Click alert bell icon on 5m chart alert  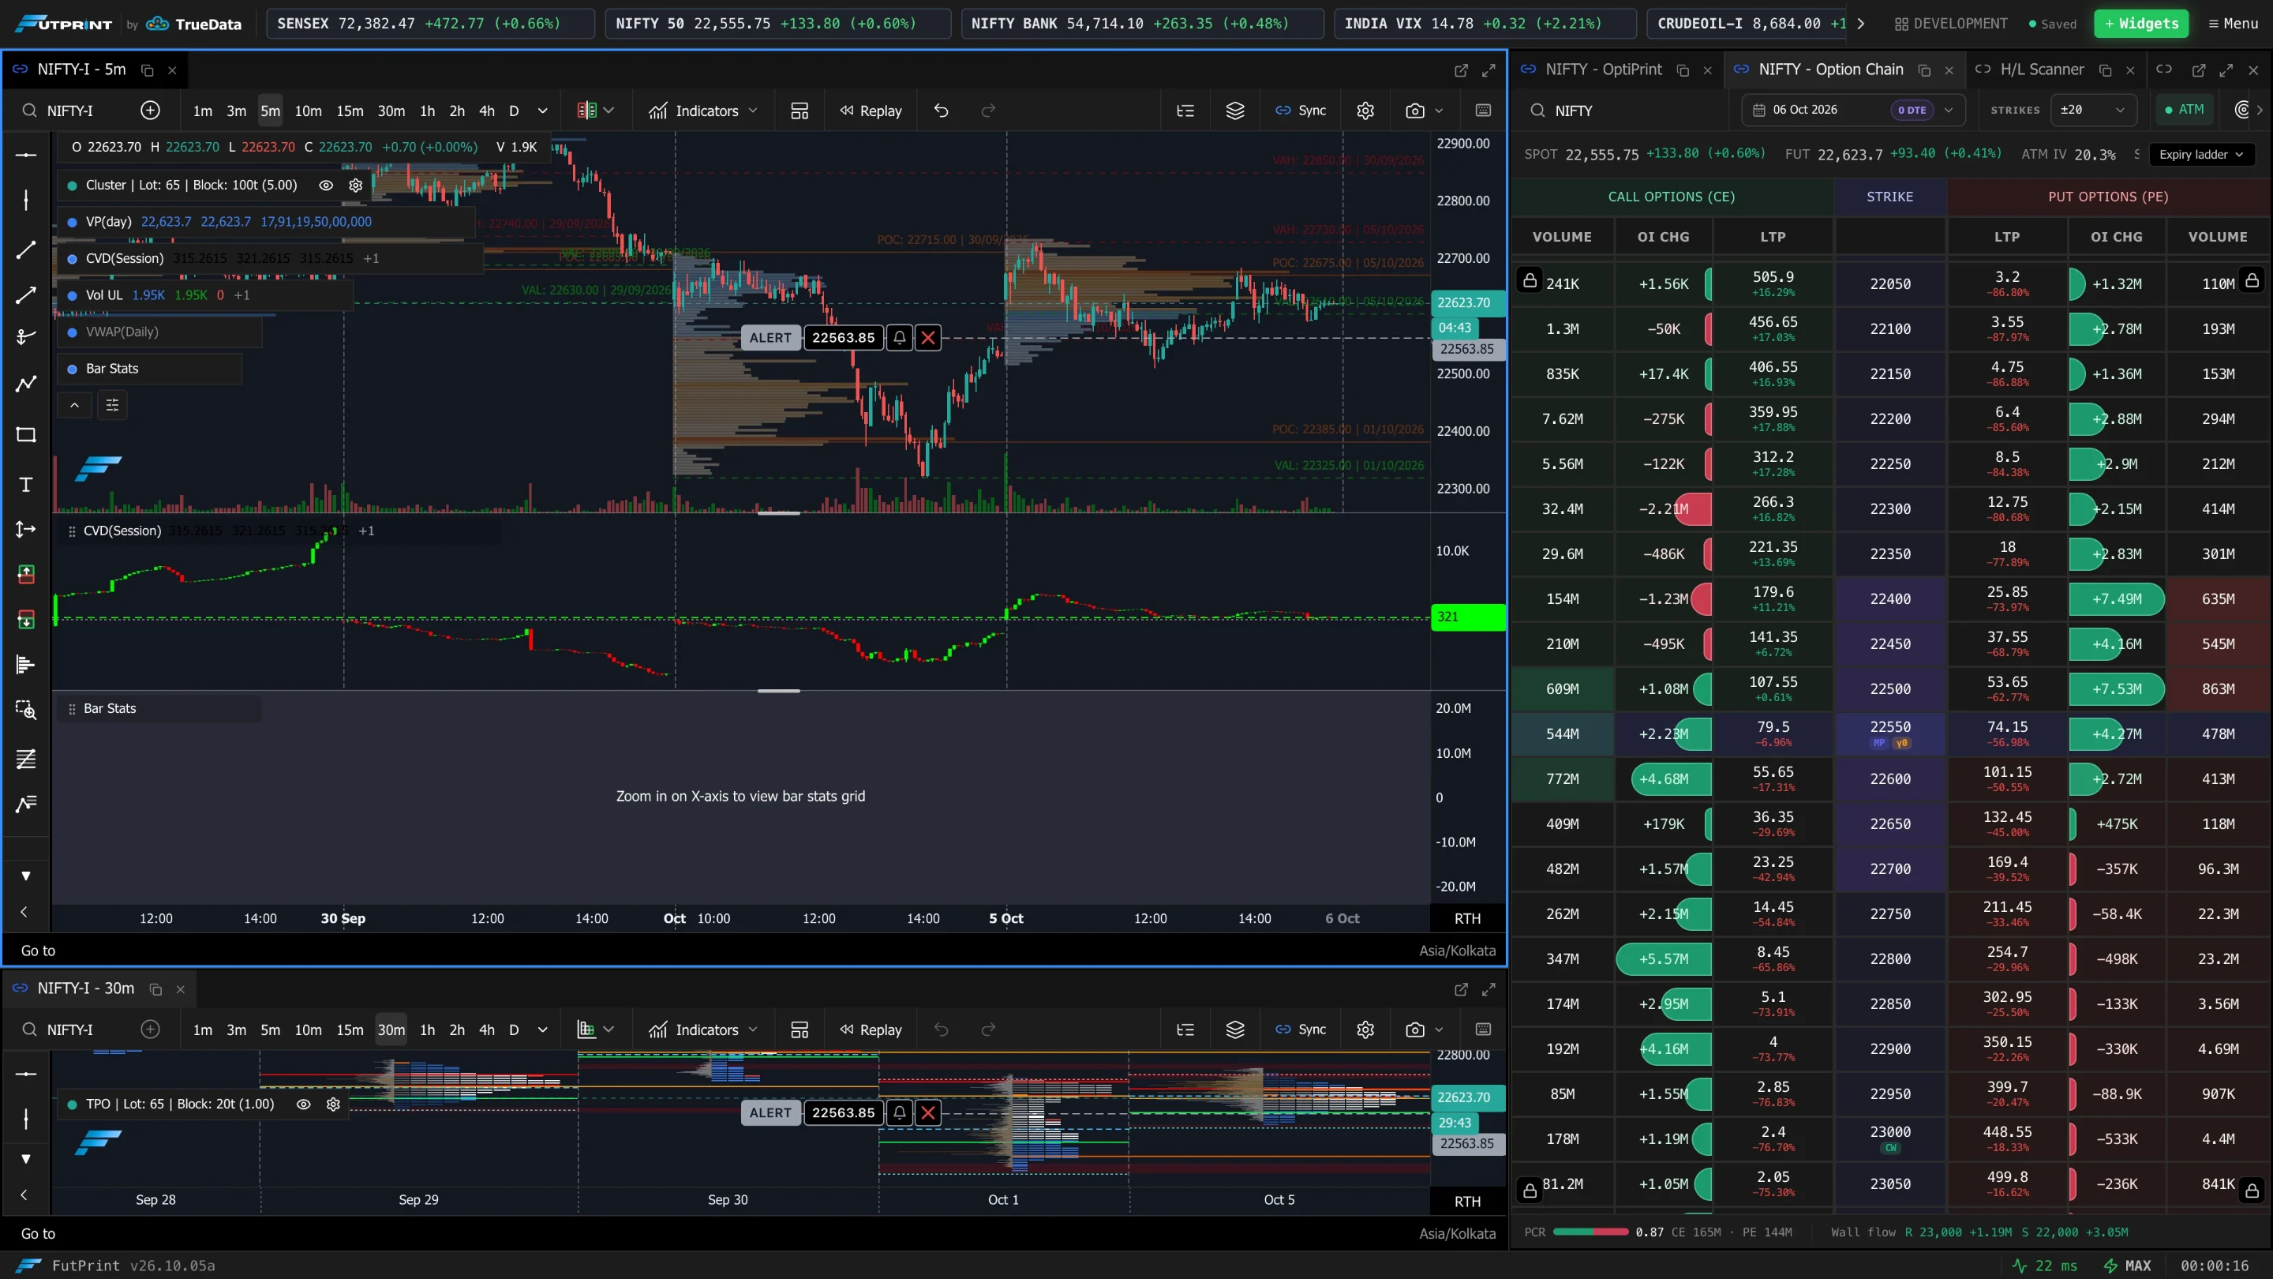[899, 337]
